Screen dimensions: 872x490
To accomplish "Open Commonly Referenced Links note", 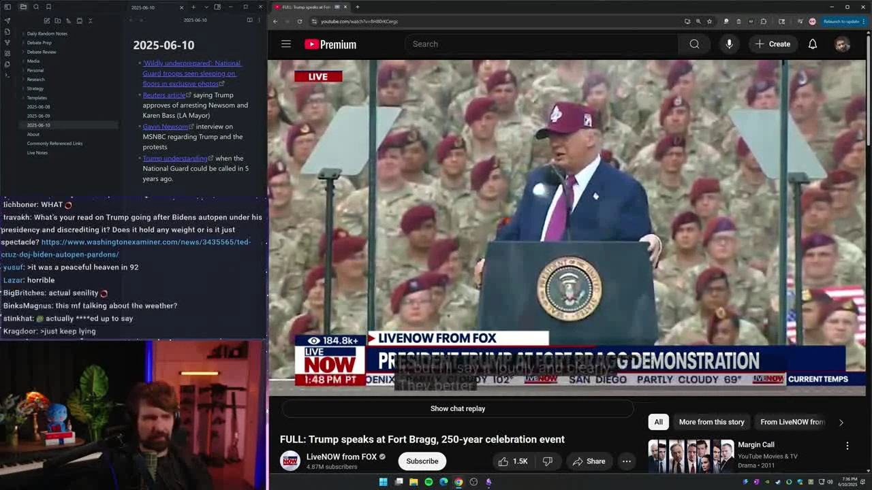I will [x=54, y=144].
